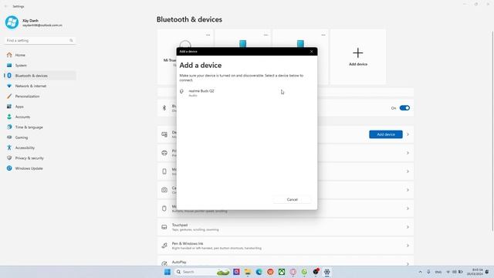Click the Touchpad row icon
The width and height of the screenshot is (494, 278).
coord(164,227)
